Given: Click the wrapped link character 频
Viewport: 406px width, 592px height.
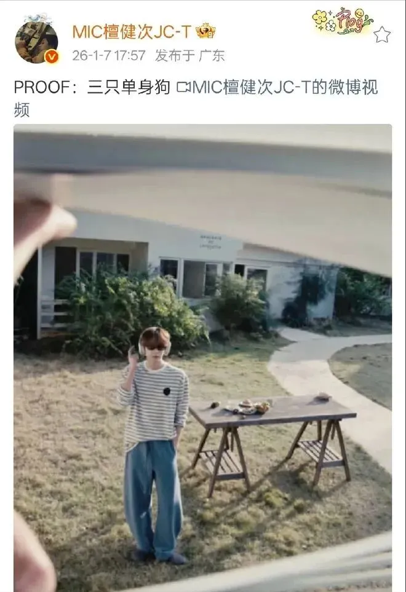Looking at the screenshot, I should [x=22, y=110].
